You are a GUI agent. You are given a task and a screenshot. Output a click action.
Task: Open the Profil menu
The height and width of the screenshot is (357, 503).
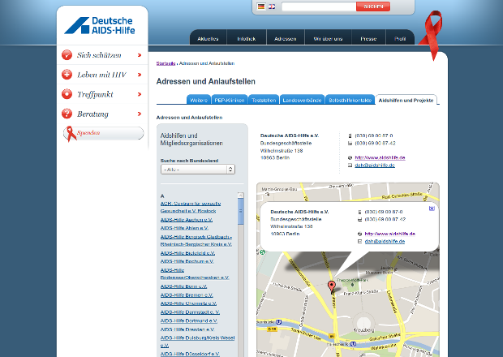pos(400,39)
